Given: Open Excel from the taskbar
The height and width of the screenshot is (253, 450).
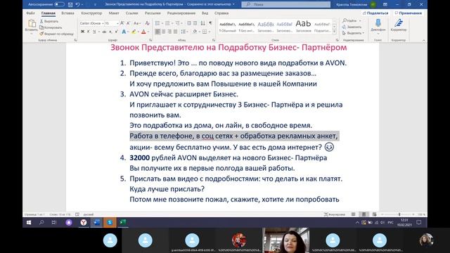Looking at the screenshot, I should tap(123, 223).
